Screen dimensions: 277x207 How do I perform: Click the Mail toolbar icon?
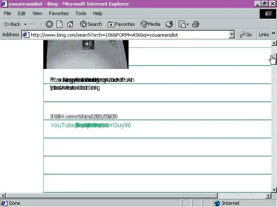pyautogui.click(x=182, y=24)
